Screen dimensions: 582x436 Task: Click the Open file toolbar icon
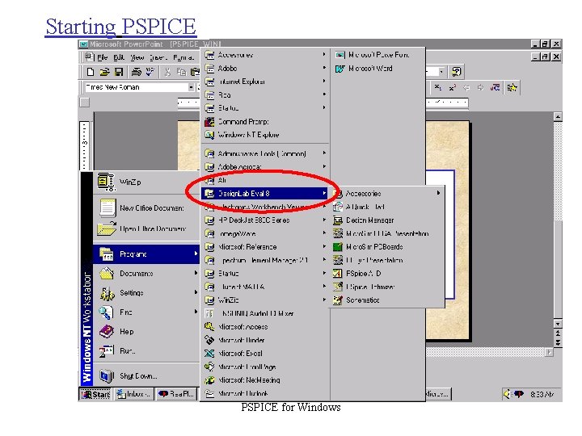coord(104,72)
